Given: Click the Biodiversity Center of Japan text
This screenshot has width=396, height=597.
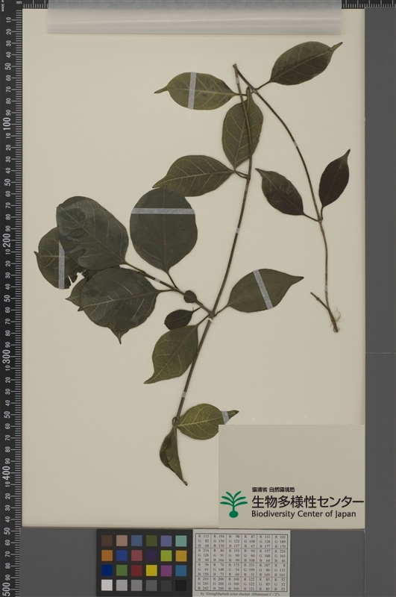Looking at the screenshot, I should [304, 514].
